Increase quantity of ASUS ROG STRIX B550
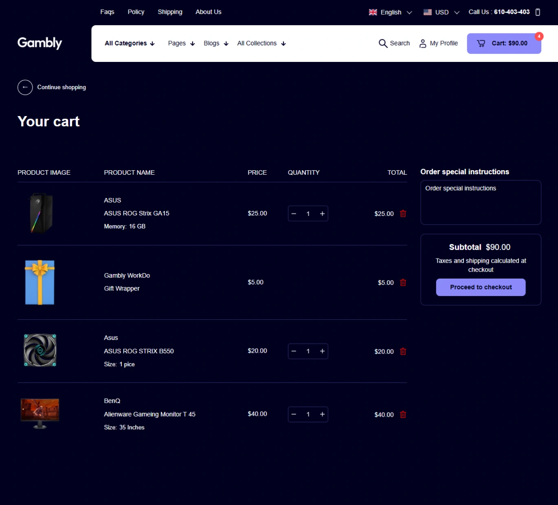This screenshot has height=505, width=558. (322, 351)
